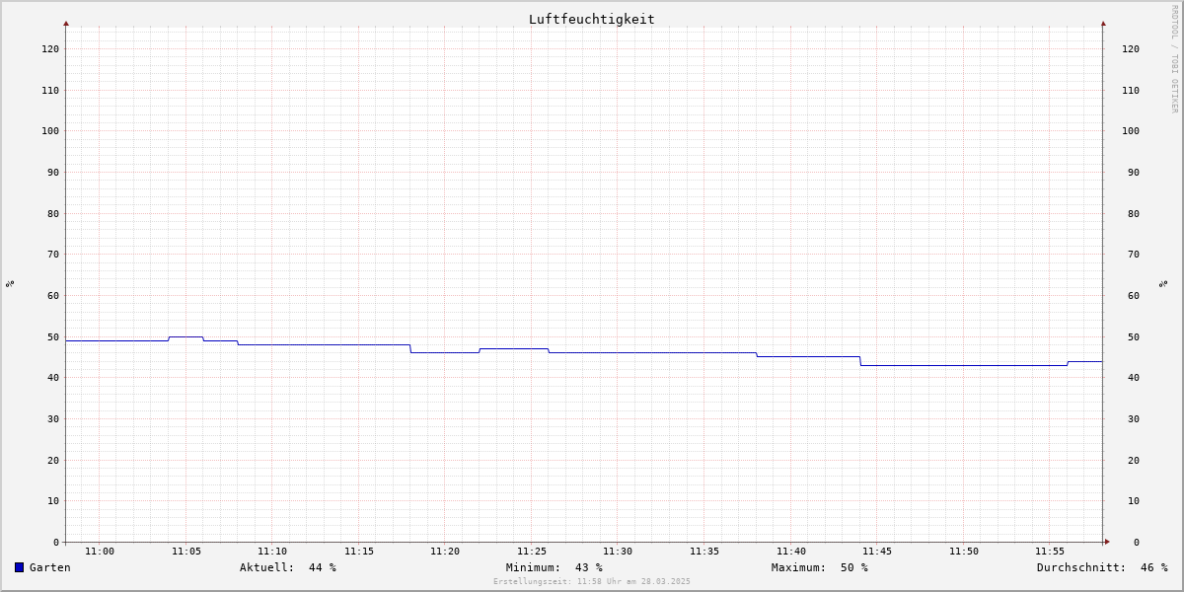Screen dimensions: 1184x592
Task: Click the blue humidity line's 50 % peak
Action: (x=185, y=336)
